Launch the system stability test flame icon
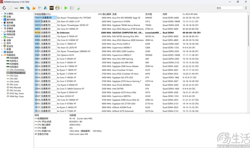The height and width of the screenshot is (148, 250). click(34, 8)
